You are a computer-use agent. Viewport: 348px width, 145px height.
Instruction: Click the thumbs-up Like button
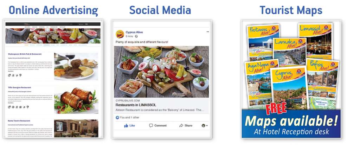click(130, 125)
